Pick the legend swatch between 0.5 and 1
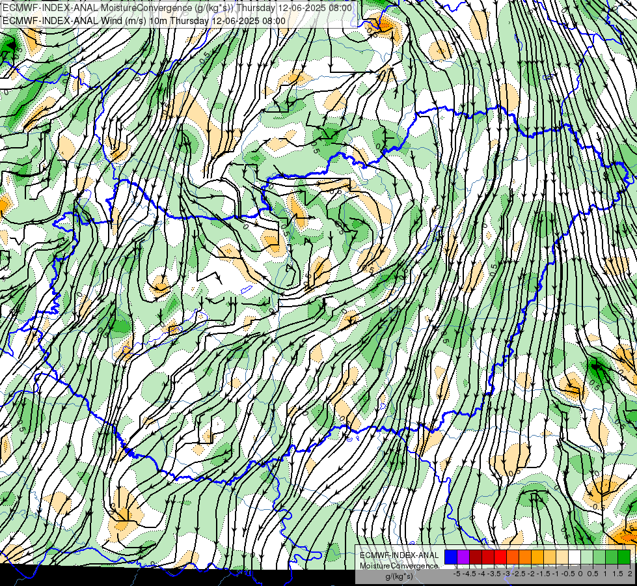The width and height of the screenshot is (637, 586). coord(599,557)
